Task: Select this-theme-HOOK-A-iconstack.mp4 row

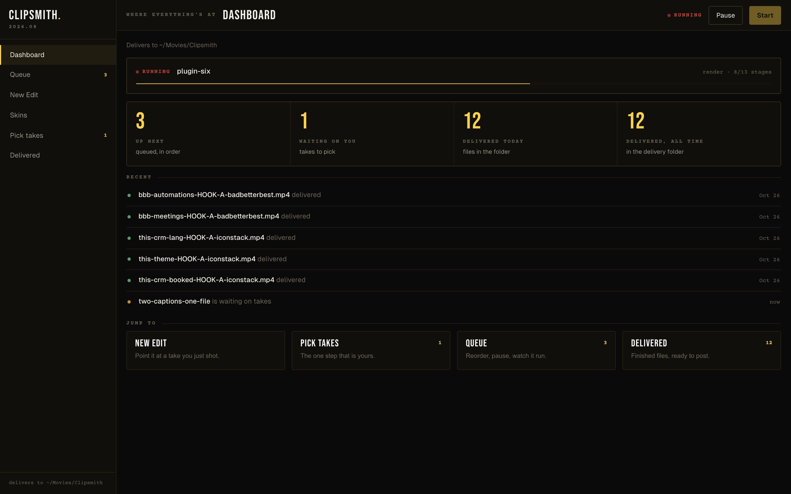Action: coord(454,259)
